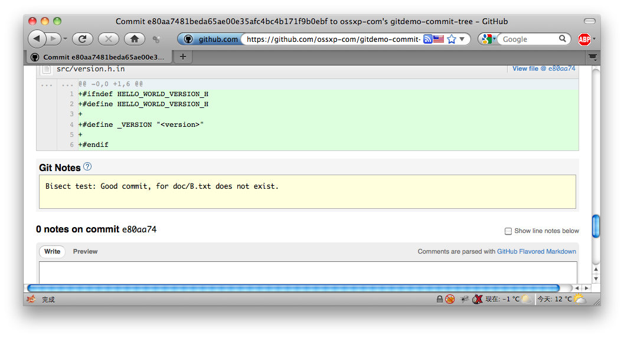Toggle the Show line notes below checkbox
Viewport: 624px width, 338px height.
508,231
